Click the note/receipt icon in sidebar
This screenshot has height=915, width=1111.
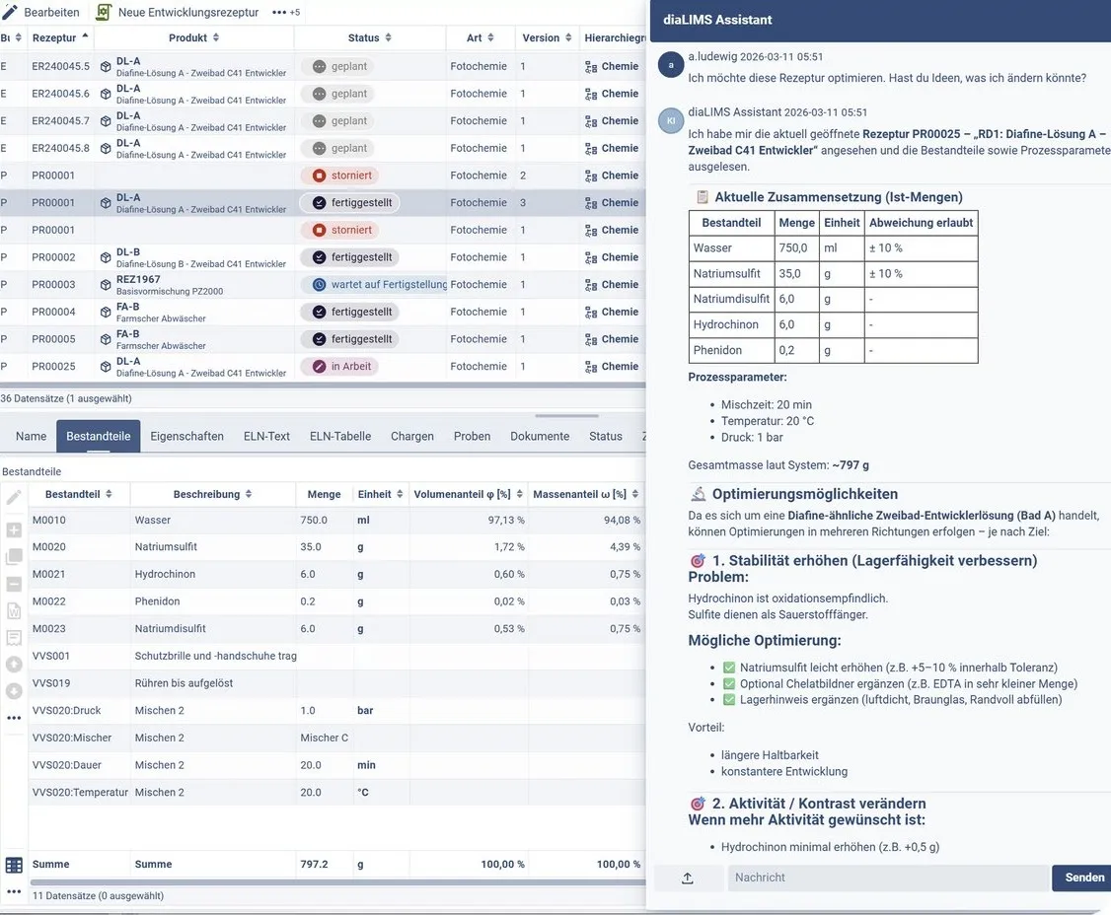(14, 637)
